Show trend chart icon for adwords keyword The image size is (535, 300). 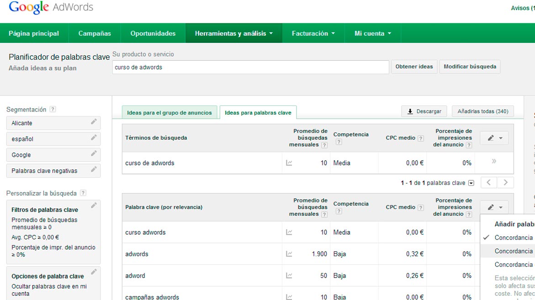point(289,254)
